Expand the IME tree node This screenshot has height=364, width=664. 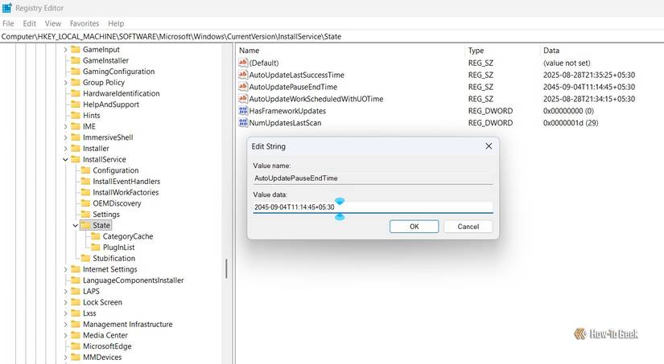65,127
